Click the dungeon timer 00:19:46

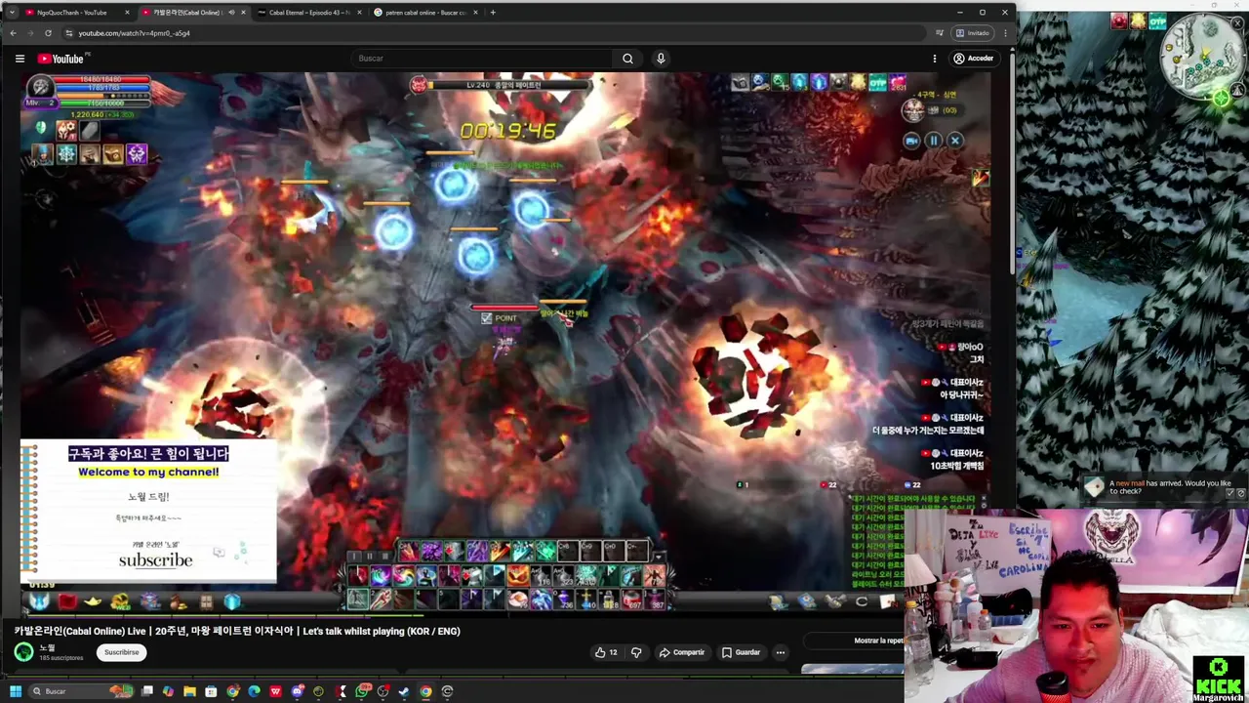tap(507, 131)
